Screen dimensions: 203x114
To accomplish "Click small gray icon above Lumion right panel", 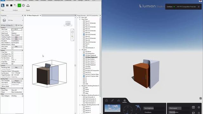I will click(200, 98).
